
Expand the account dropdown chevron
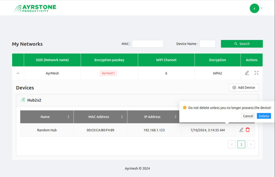click(262, 8)
